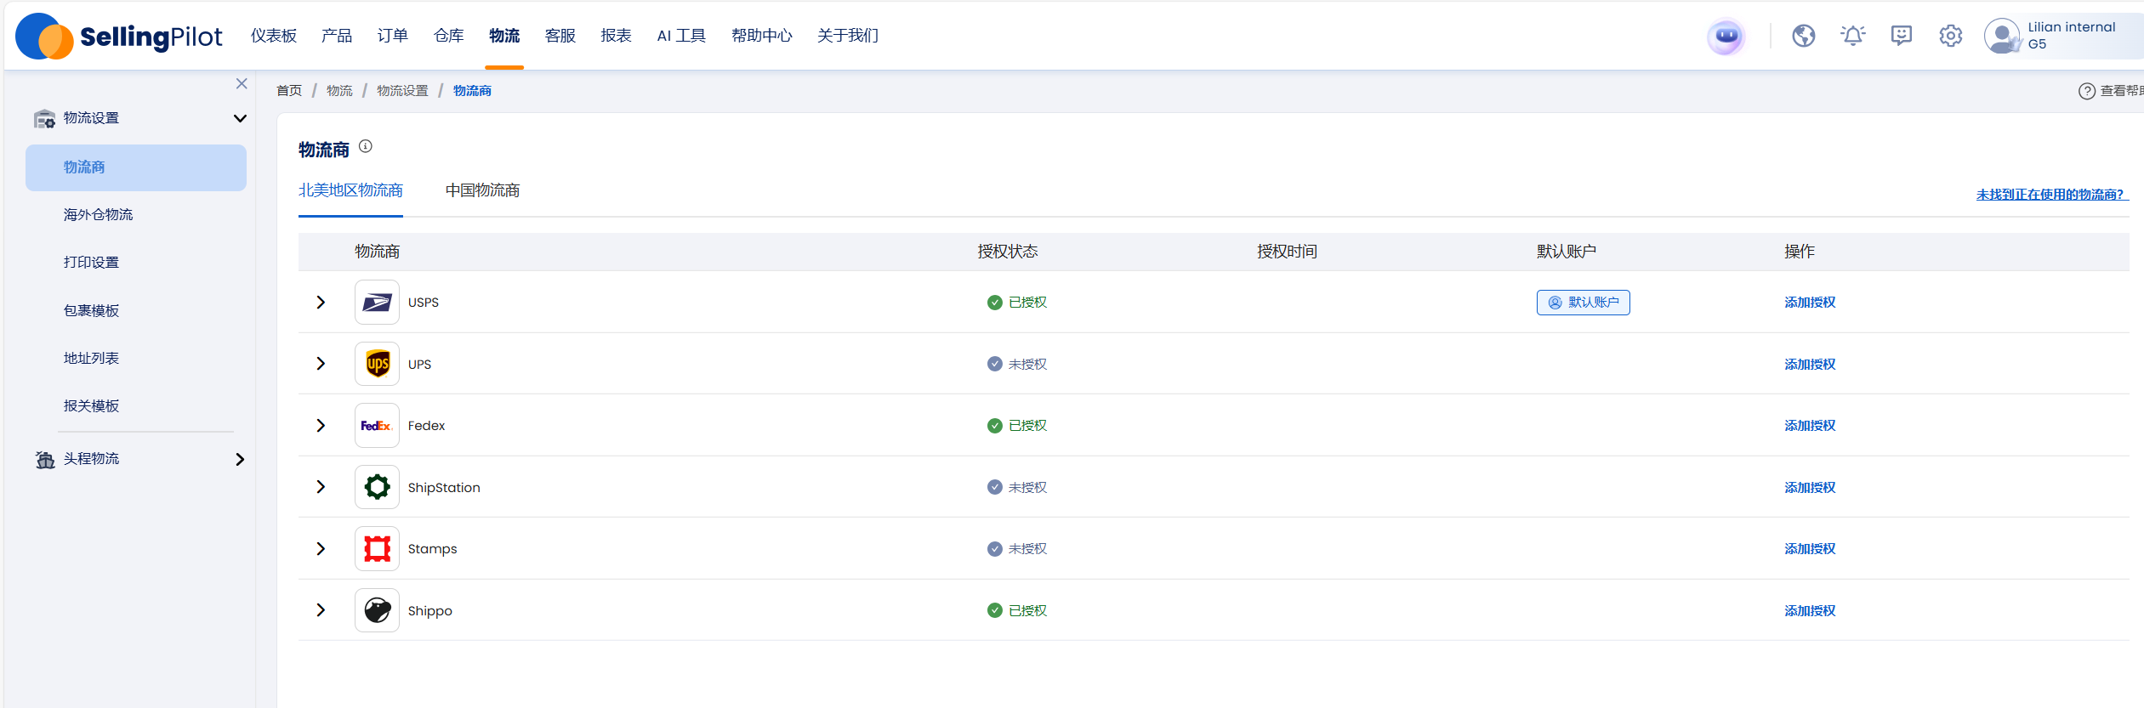Click the USPS 默认账户 badge button

pyautogui.click(x=1583, y=303)
